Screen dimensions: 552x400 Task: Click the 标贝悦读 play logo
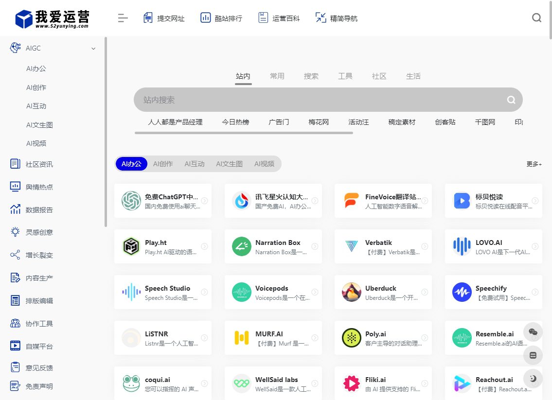[x=462, y=201]
